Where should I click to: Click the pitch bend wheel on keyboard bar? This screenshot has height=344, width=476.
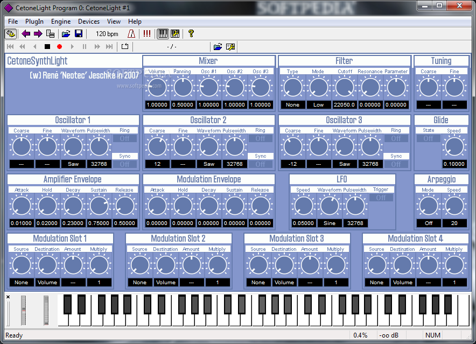click(x=23, y=310)
